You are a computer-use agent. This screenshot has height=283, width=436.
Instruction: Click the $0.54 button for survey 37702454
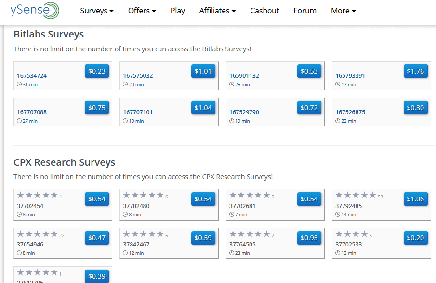pos(97,199)
